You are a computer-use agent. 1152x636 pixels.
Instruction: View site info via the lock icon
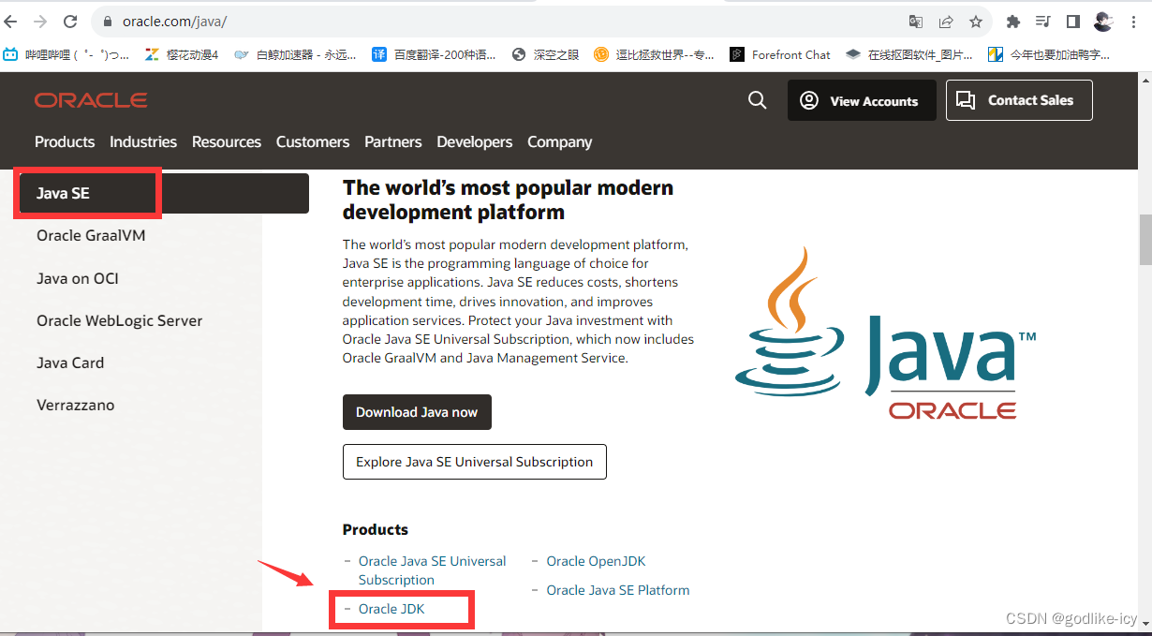[x=108, y=21]
